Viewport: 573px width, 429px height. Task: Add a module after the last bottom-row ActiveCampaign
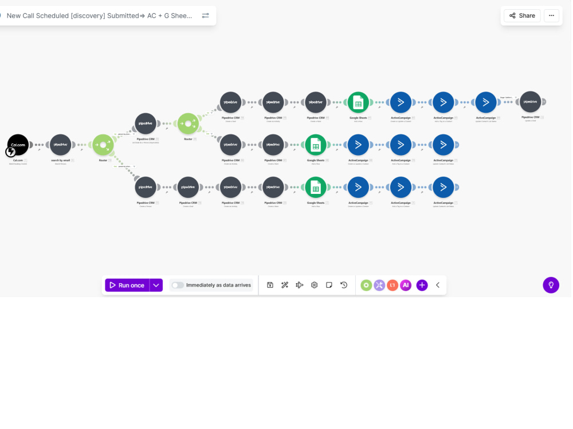(x=457, y=187)
